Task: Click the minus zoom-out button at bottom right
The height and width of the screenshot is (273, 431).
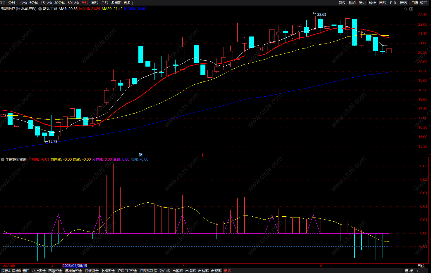Action: pos(425,271)
